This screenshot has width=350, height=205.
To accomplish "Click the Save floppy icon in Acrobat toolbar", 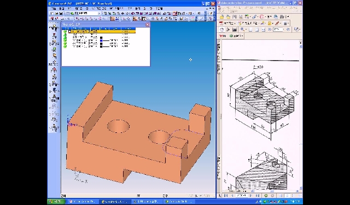I will click(235, 17).
